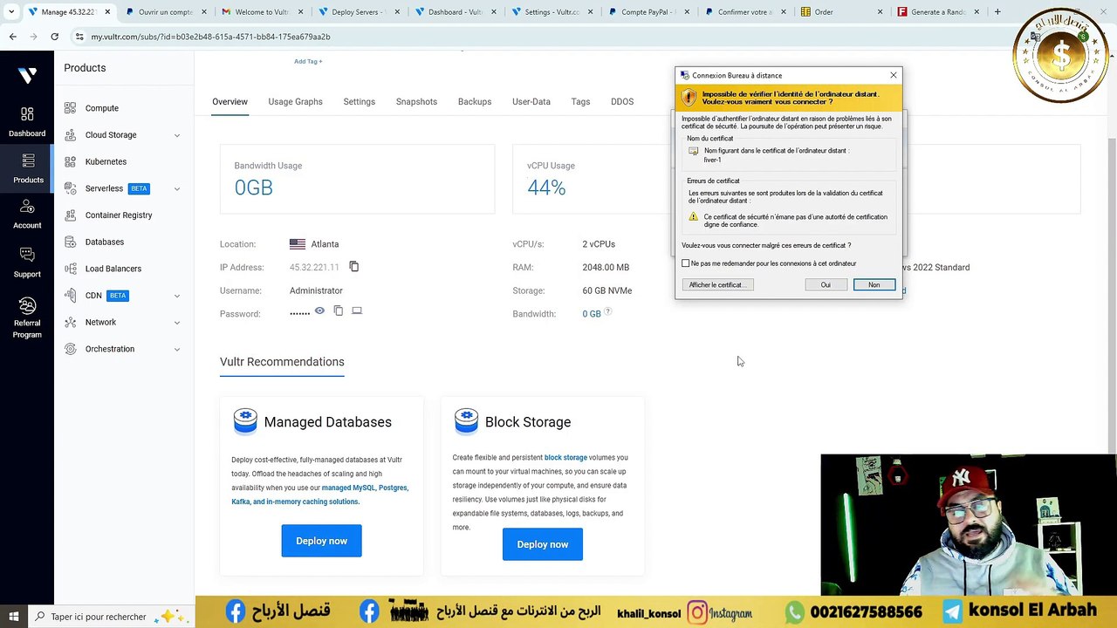
Task: Click the 0 GB bandwidth value link
Action: coord(592,314)
